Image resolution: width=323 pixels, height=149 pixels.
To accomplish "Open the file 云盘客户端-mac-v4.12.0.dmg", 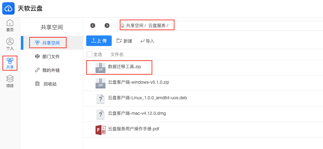I will pyautogui.click(x=137, y=113).
